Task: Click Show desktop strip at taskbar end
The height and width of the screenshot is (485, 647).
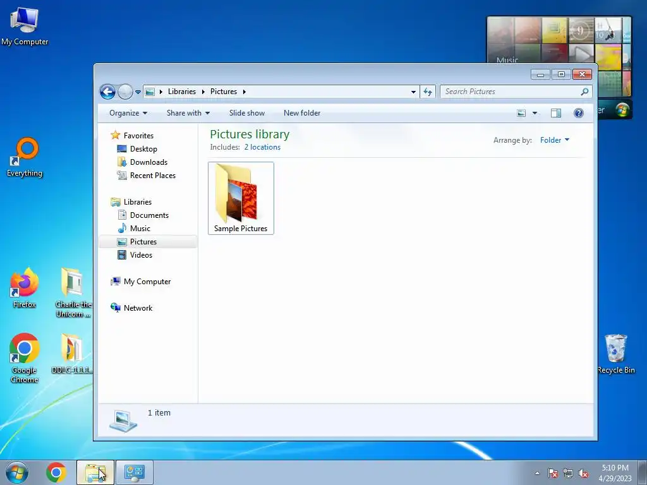Action: 643,472
